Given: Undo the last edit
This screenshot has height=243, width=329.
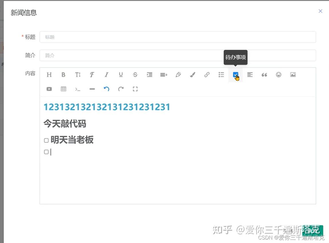Looking at the screenshot, I should [106, 89].
